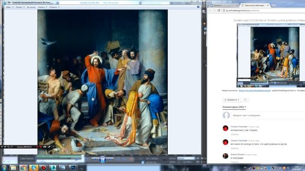
Task: Open the Windows Start menu
Action: pyautogui.click(x=4, y=168)
